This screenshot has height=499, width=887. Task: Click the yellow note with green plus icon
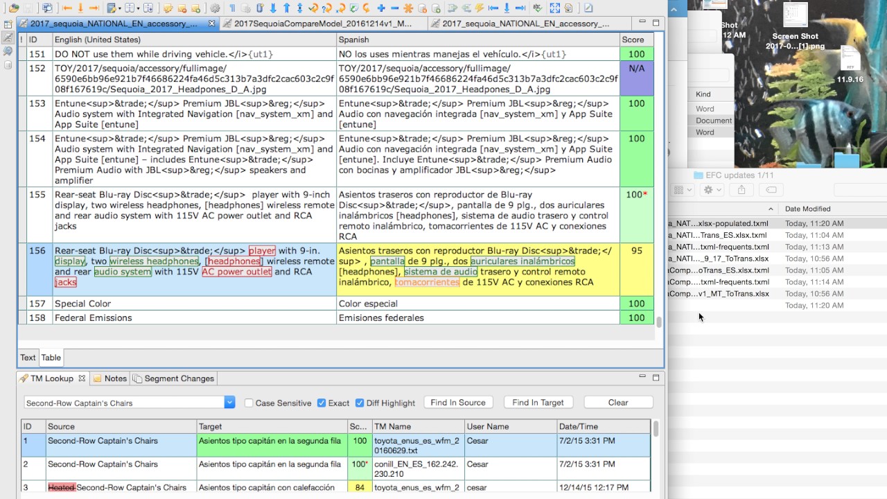click(x=195, y=8)
